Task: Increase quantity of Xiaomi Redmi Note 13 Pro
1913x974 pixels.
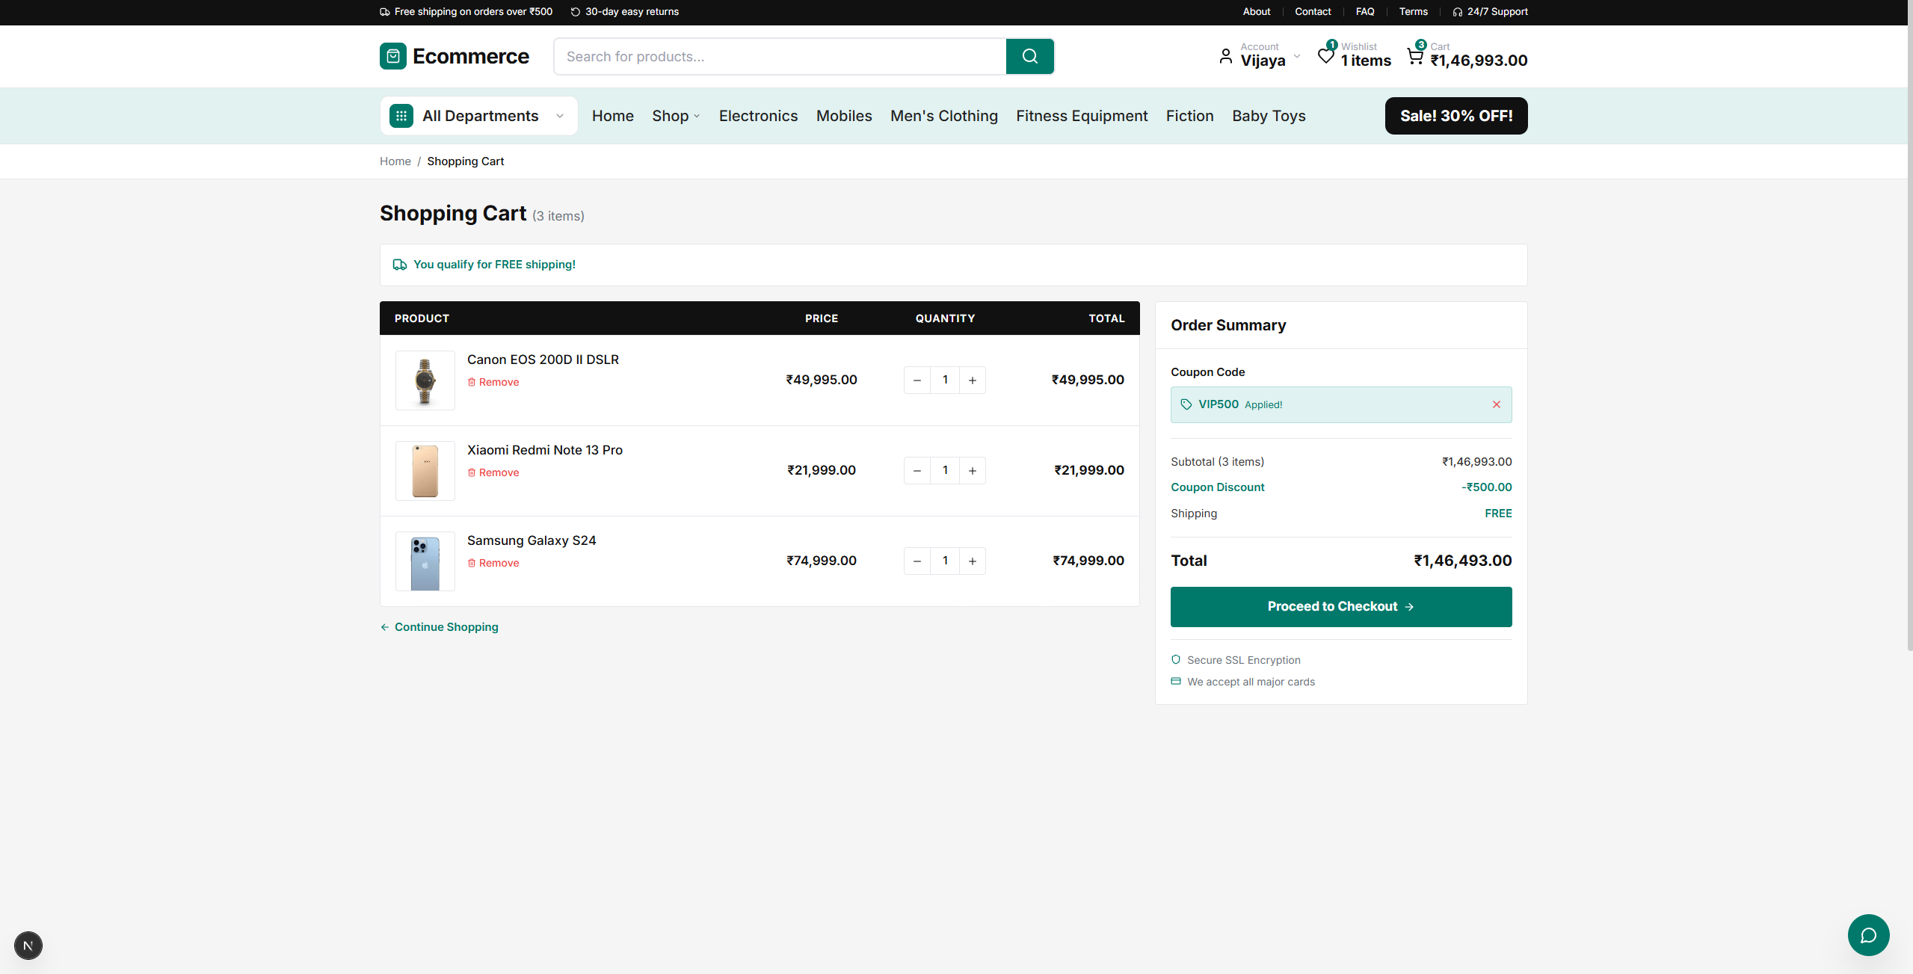Action: (973, 471)
